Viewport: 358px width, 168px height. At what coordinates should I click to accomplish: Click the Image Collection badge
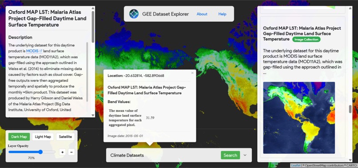click(x=306, y=39)
